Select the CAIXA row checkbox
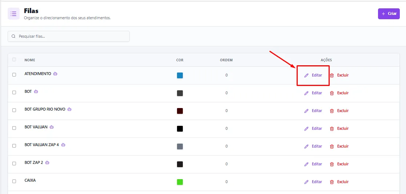 14,181
